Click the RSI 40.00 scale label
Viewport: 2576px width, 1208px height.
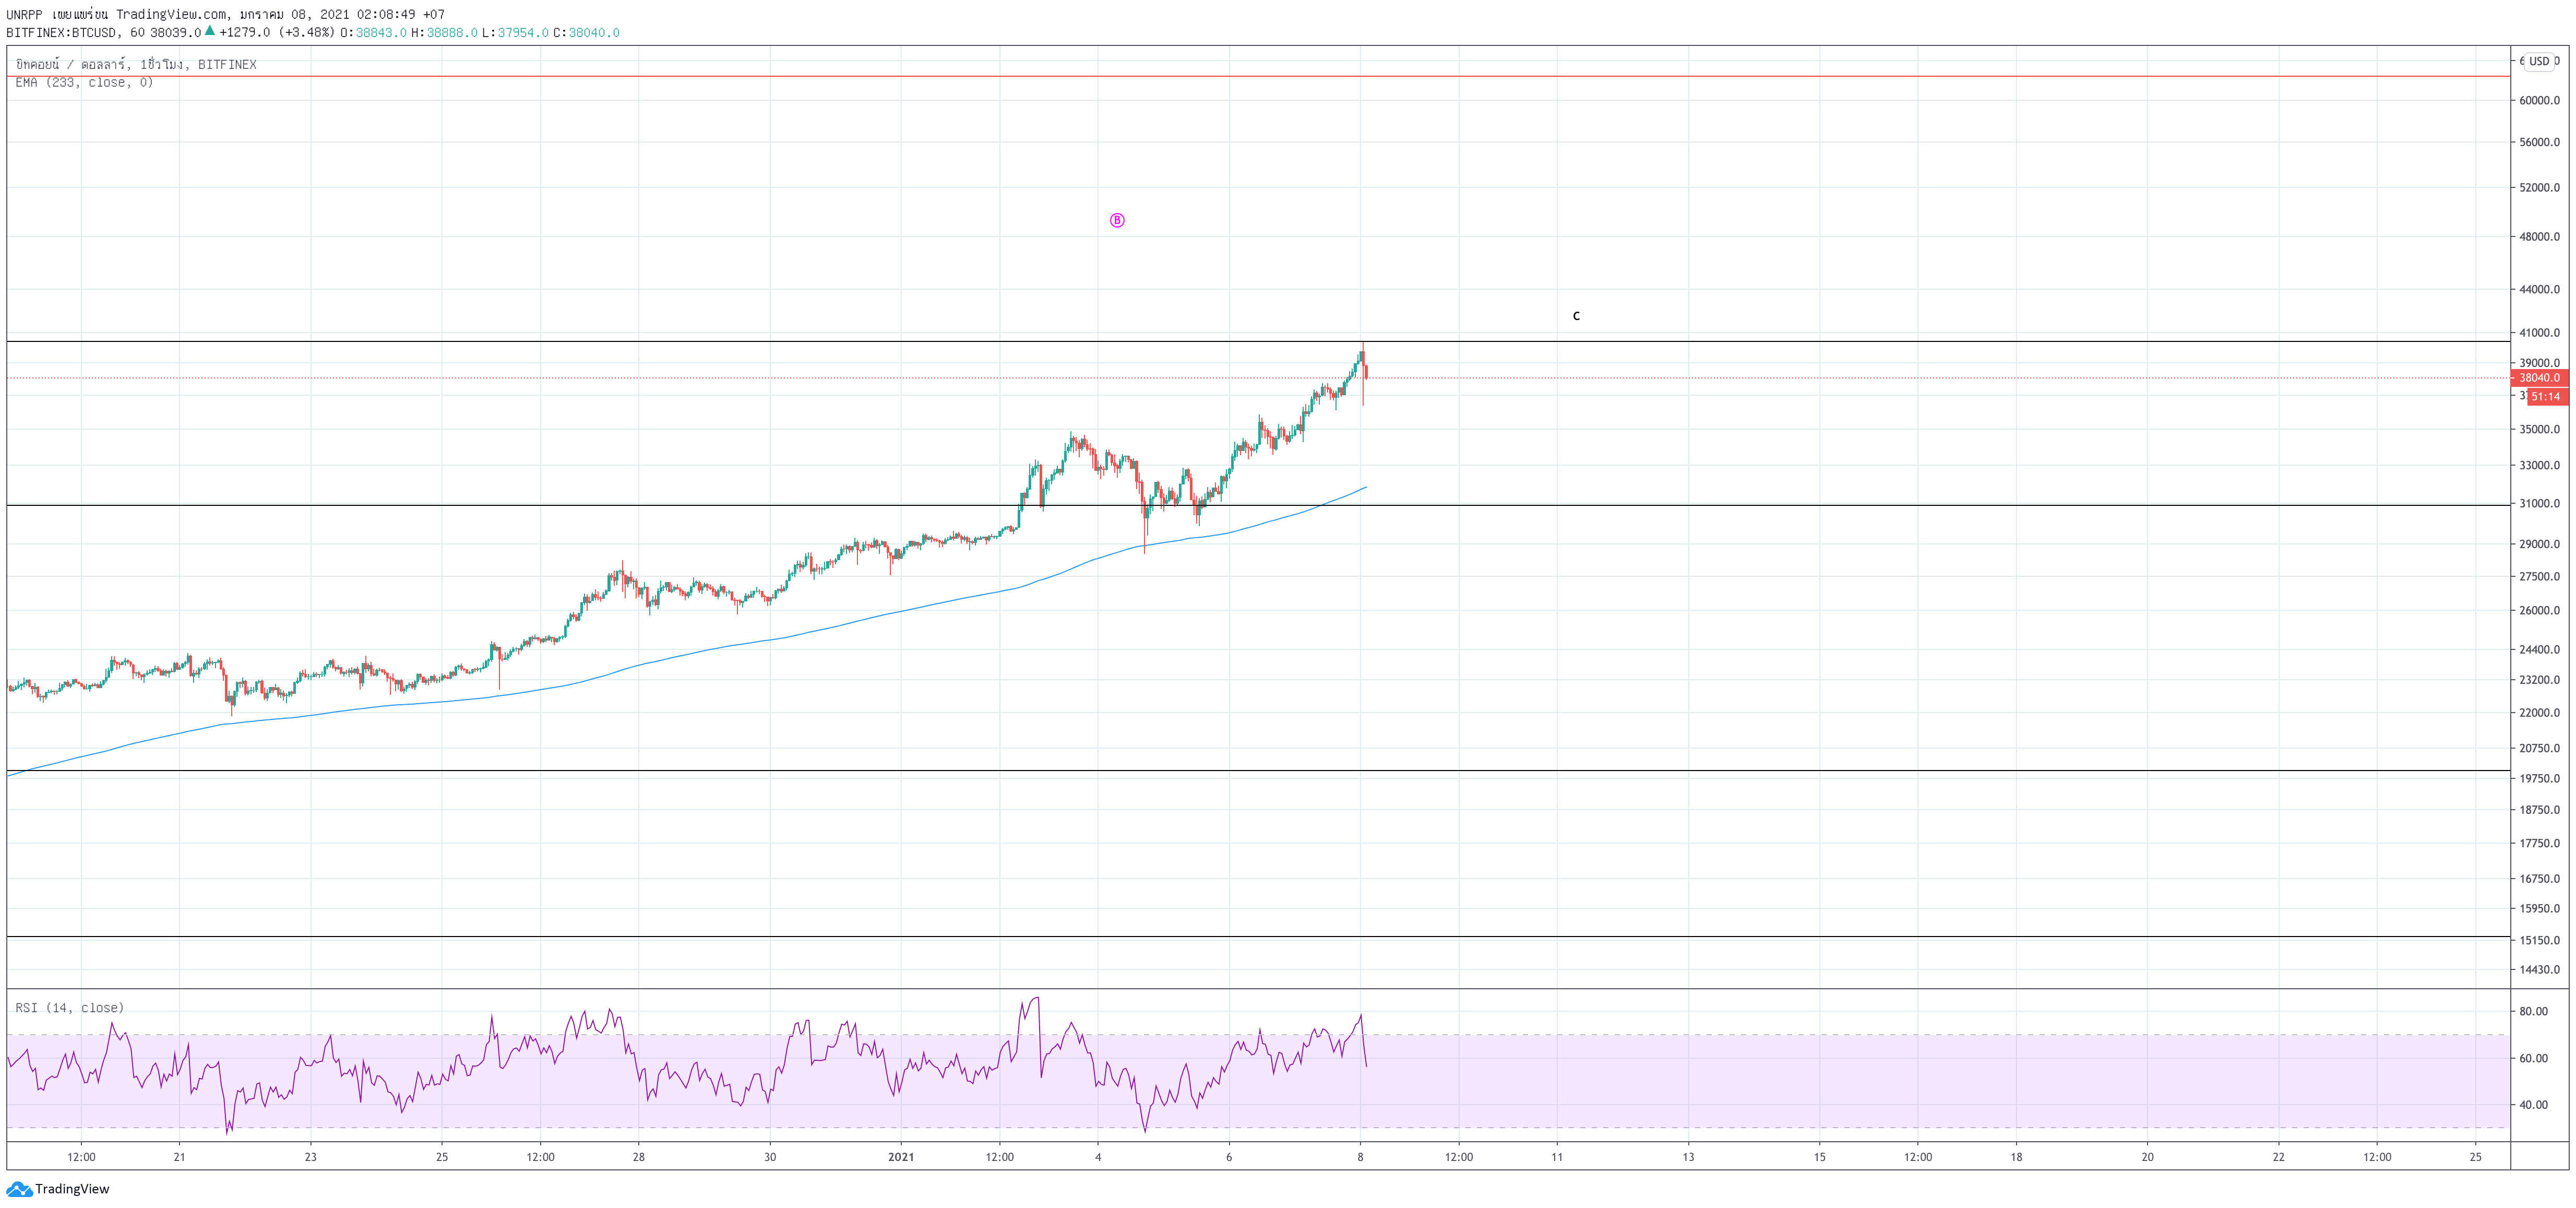2533,1105
